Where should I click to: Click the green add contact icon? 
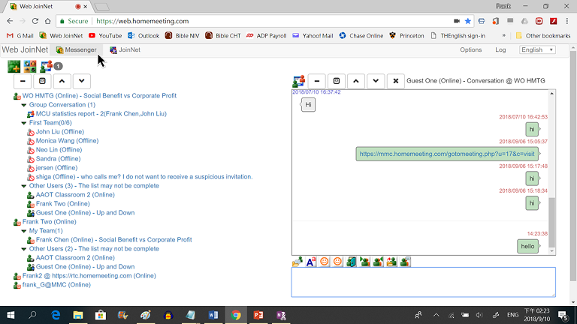pyautogui.click(x=14, y=66)
